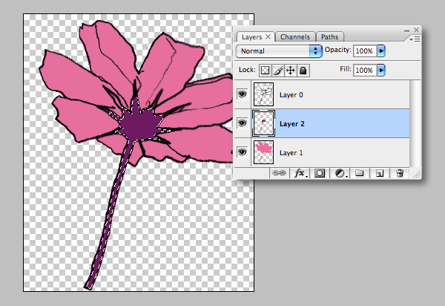Select Layer 0 by its name
This screenshot has height=306, width=445.
(x=291, y=95)
